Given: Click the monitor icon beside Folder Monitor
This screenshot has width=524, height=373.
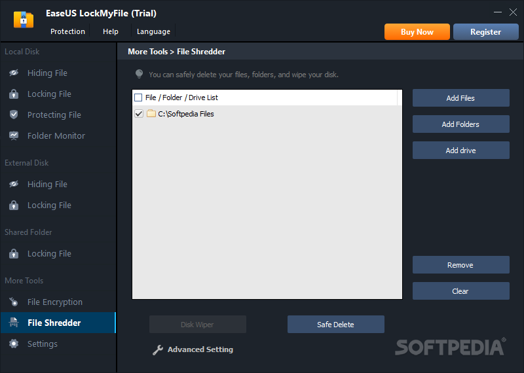Looking at the screenshot, I should [14, 135].
